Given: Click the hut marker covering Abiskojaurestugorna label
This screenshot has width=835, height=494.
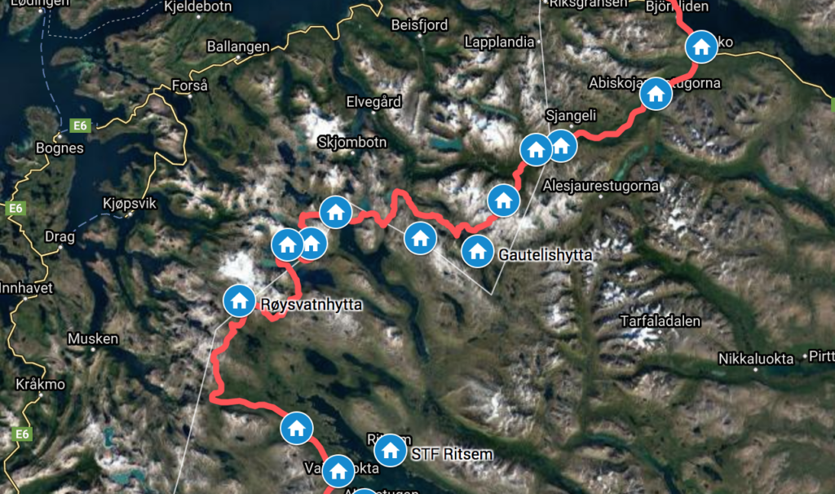Looking at the screenshot, I should (x=656, y=94).
